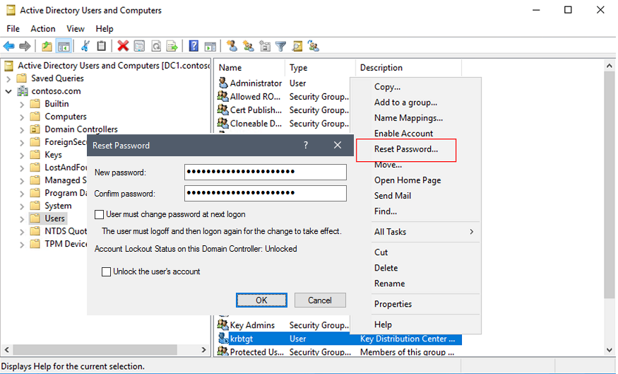
Task: Expand the Domain Controllers node
Action: (x=22, y=130)
